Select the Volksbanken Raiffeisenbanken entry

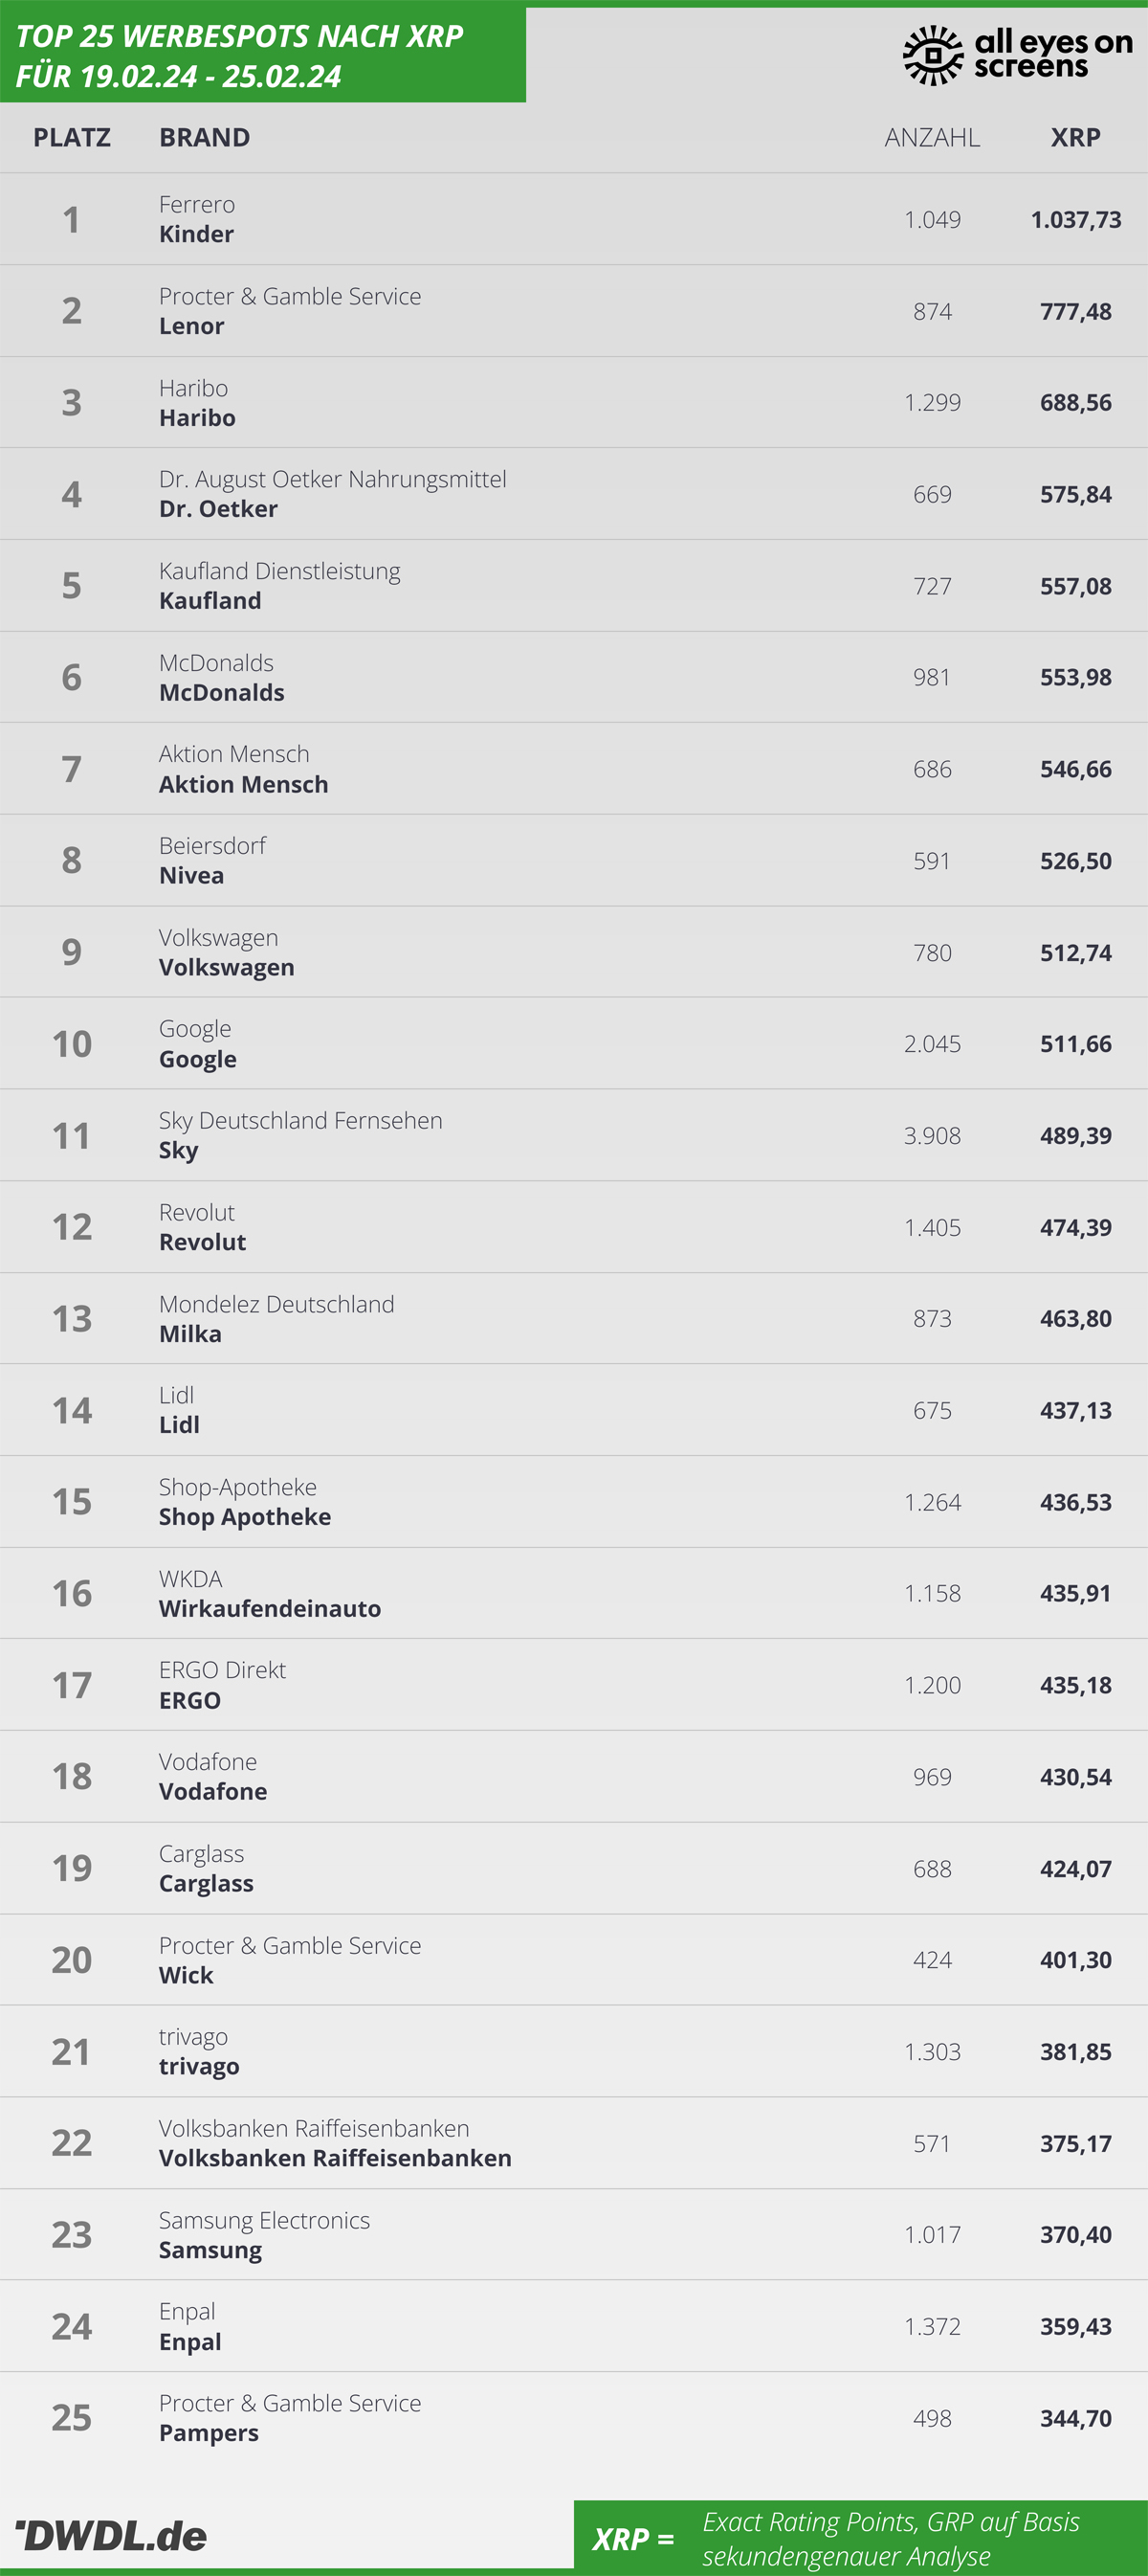click(573, 2143)
